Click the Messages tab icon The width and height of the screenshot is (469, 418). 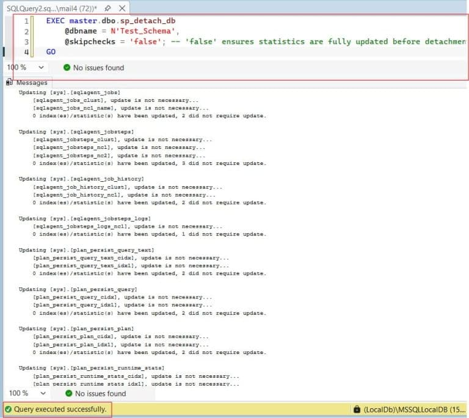(9, 82)
